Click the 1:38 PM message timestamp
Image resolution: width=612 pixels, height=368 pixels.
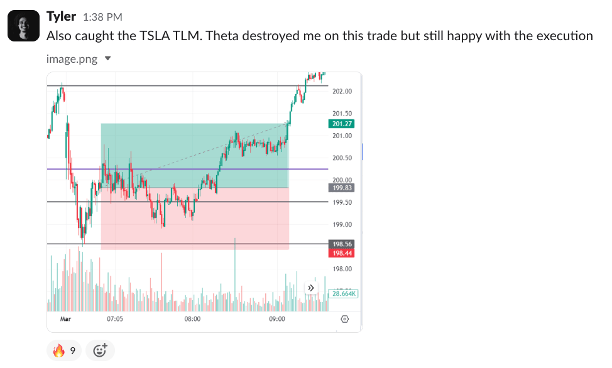102,17
